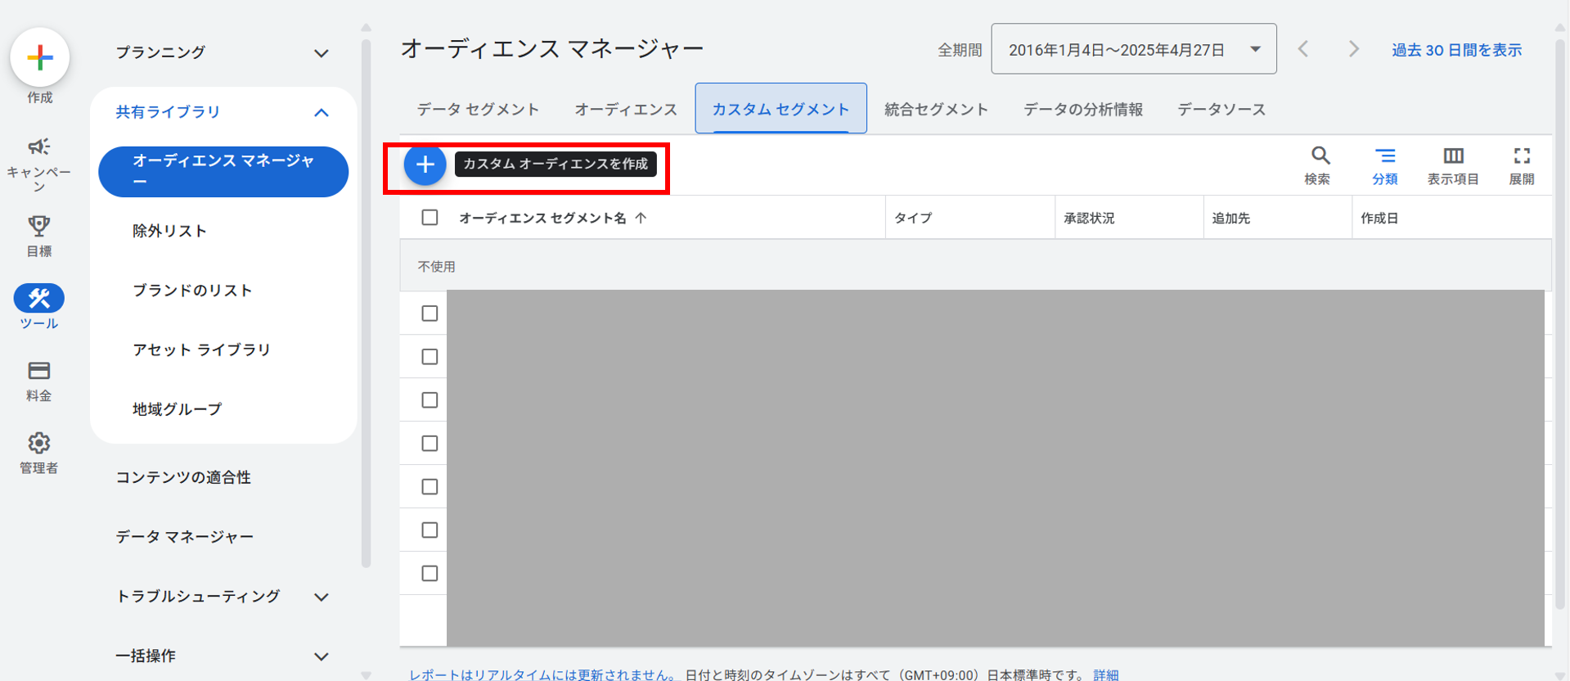This screenshot has height=681, width=1570.
Task: Click the search magnifier icon
Action: [1320, 156]
